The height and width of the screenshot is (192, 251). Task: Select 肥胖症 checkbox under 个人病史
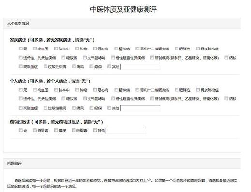177,90
